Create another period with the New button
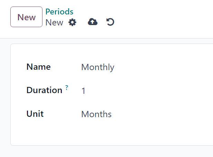The height and width of the screenshot is (157, 213). tap(27, 17)
